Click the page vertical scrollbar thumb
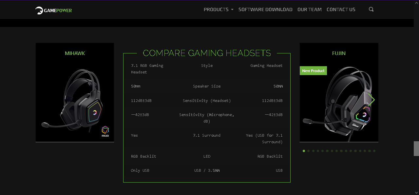 [x=416, y=148]
